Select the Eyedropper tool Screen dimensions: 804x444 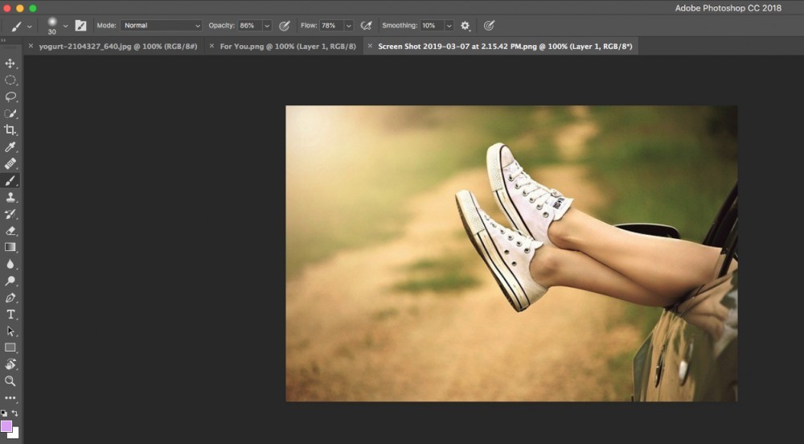10,147
